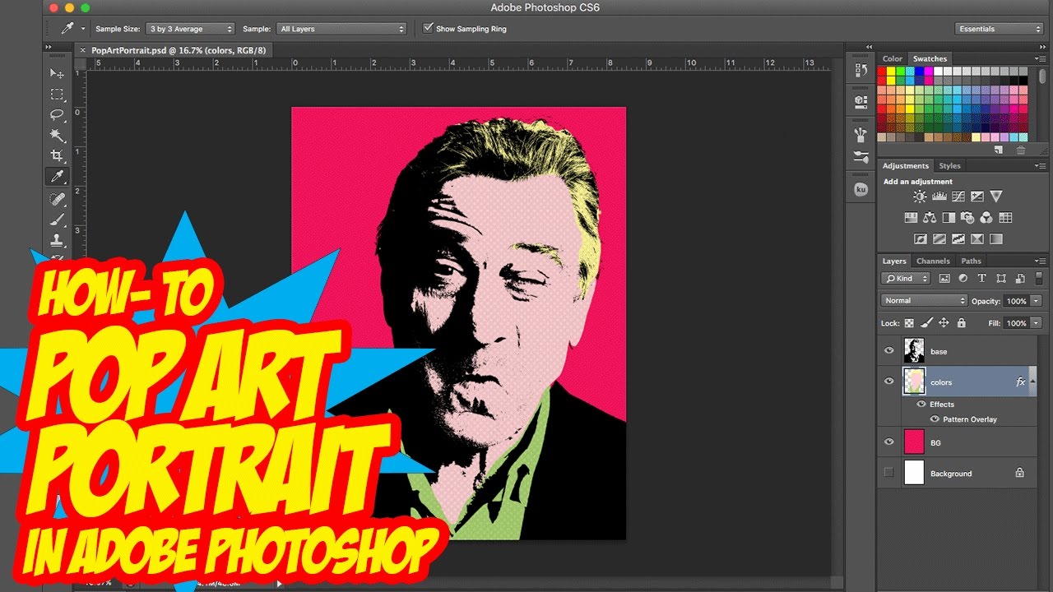Filter layers by shape layers
The width and height of the screenshot is (1053, 592).
[x=1001, y=279]
